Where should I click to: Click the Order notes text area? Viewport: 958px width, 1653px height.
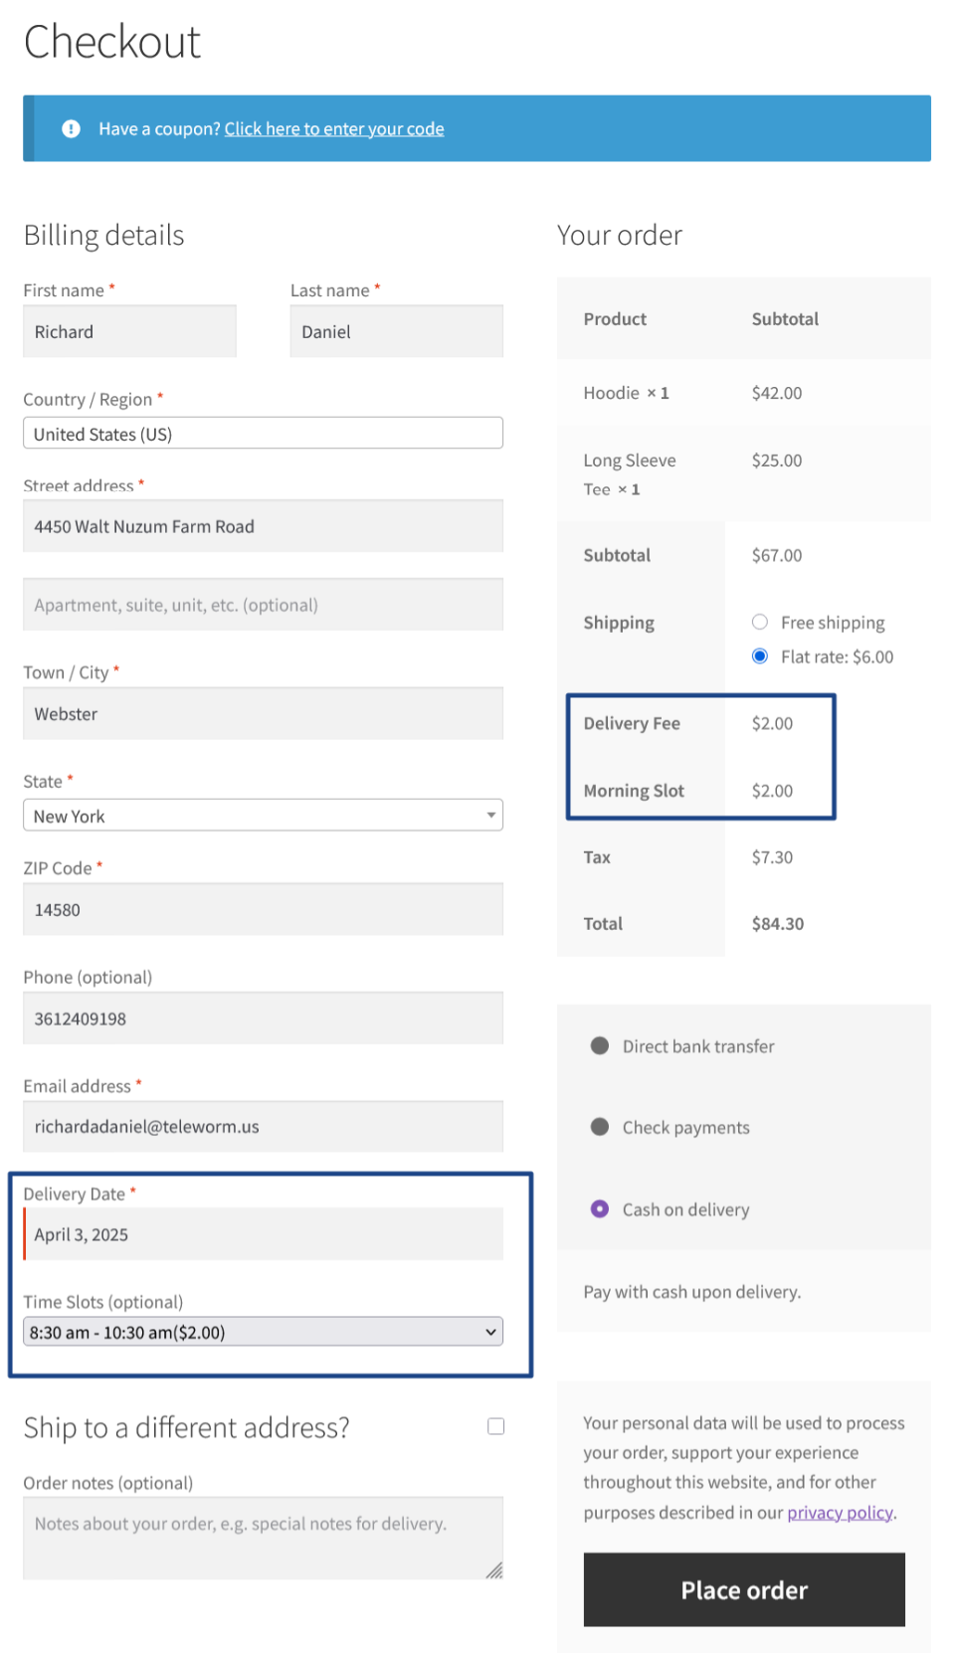[x=263, y=1537]
